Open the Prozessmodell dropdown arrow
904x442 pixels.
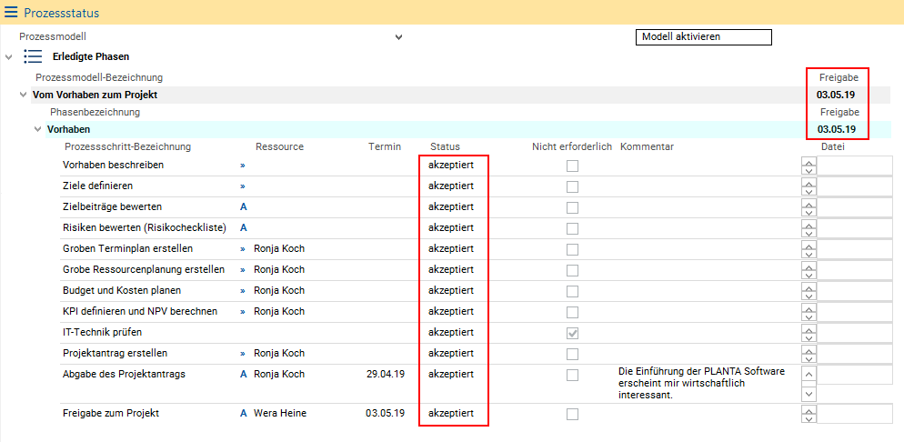[397, 37]
